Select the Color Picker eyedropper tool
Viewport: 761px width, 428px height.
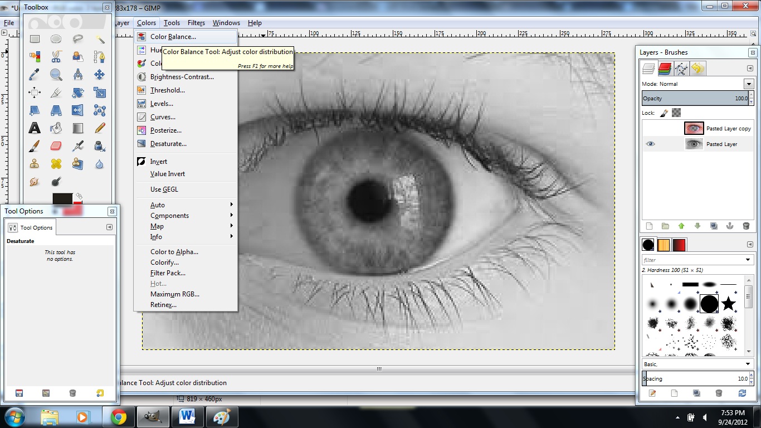[x=35, y=75]
